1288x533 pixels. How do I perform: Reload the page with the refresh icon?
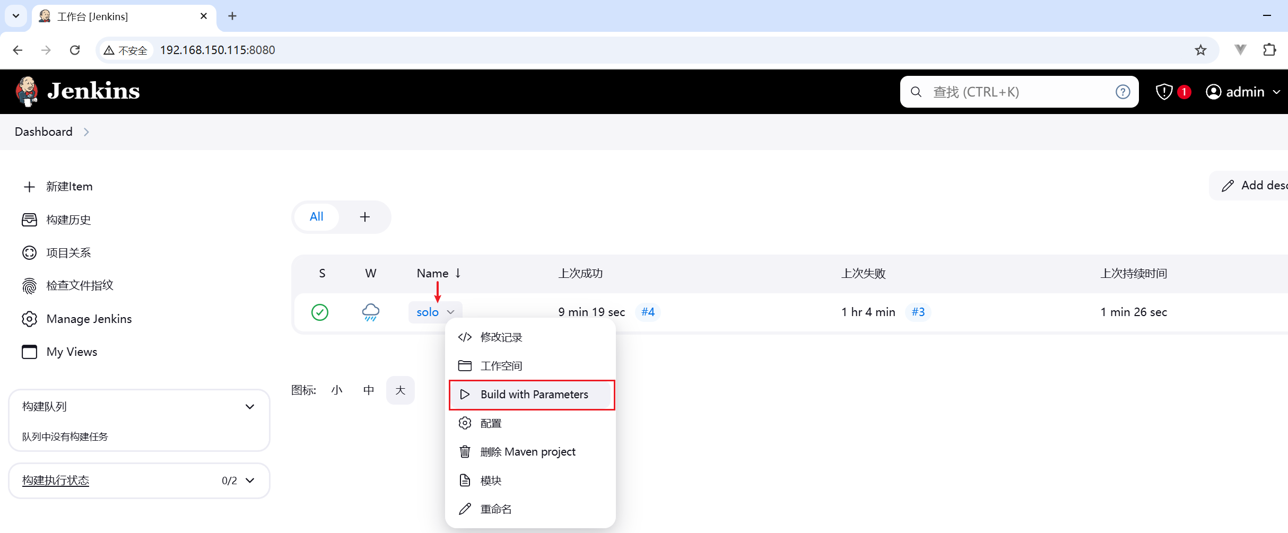75,50
